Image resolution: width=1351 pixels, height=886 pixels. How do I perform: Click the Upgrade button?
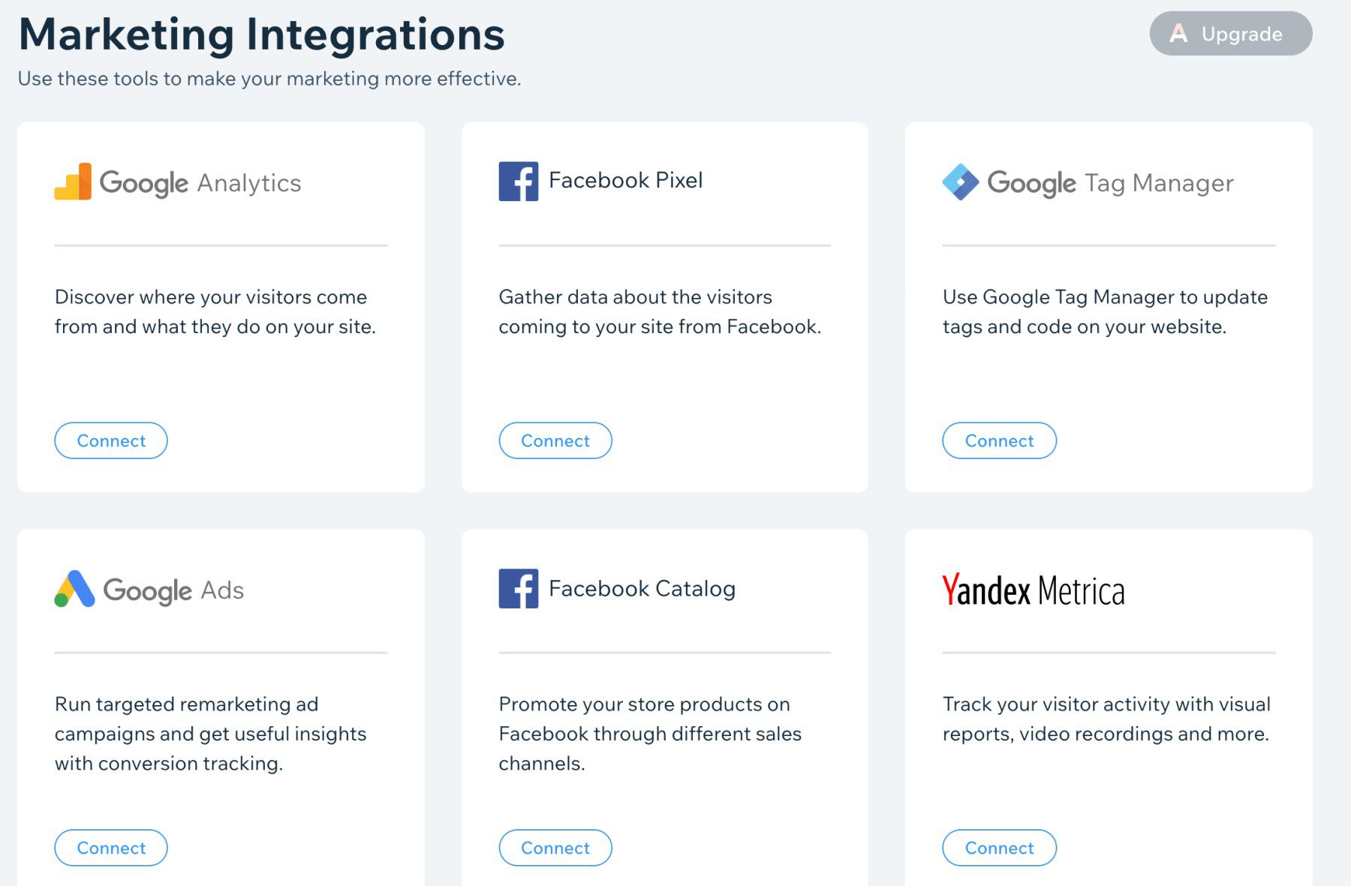point(1230,33)
